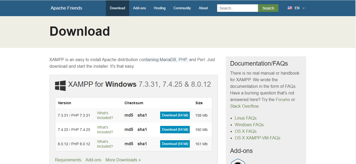The image size is (356, 164).
Task: Open the Download menu tab
Action: (x=117, y=8)
